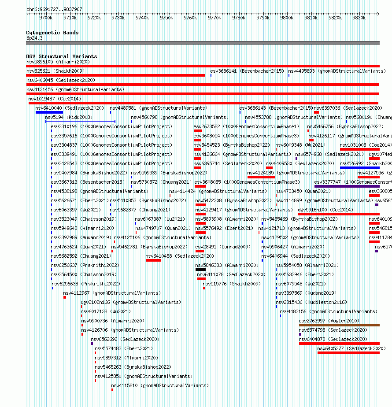Select nsv2815436 (Huddleston2016) label
392x407 pixels.
[311, 302]
